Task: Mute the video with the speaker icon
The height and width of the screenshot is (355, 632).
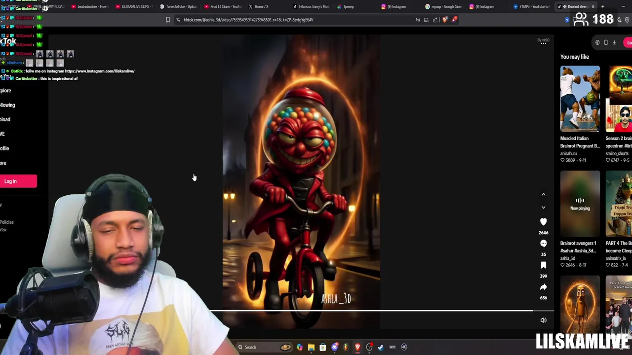Action: [543, 320]
